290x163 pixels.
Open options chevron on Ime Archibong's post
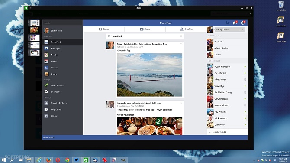[181, 103]
